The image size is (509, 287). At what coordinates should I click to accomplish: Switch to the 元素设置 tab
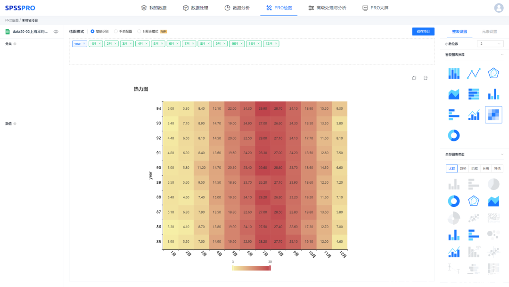tap(489, 32)
